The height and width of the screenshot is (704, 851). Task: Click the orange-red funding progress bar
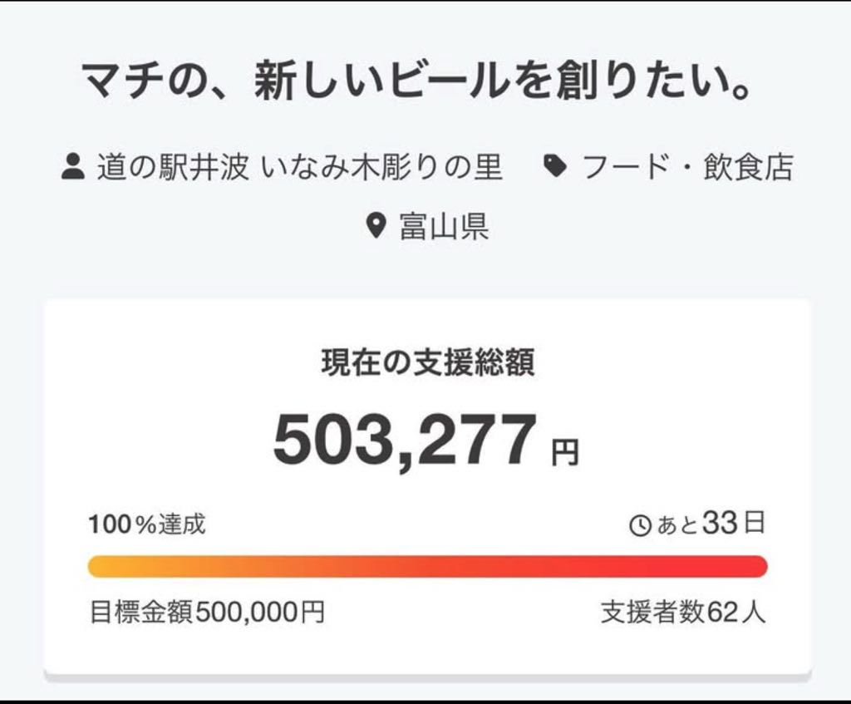tap(427, 566)
